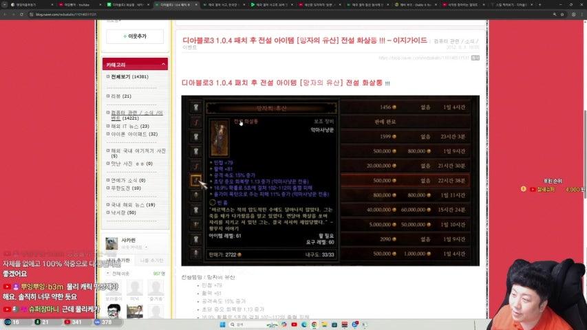Click the Windows Start button
Image resolution: width=587 pixels, height=330 pixels.
click(x=222, y=324)
